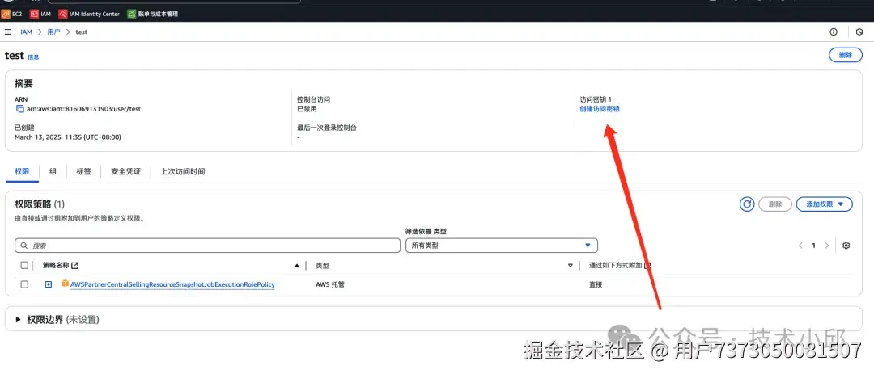Viewport: 874px width, 374px height.
Task: Open the 所有类型 filter dropdown
Action: click(x=502, y=246)
